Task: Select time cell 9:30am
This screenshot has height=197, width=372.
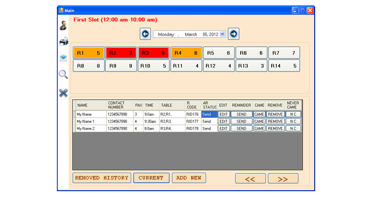Action: coord(151,122)
